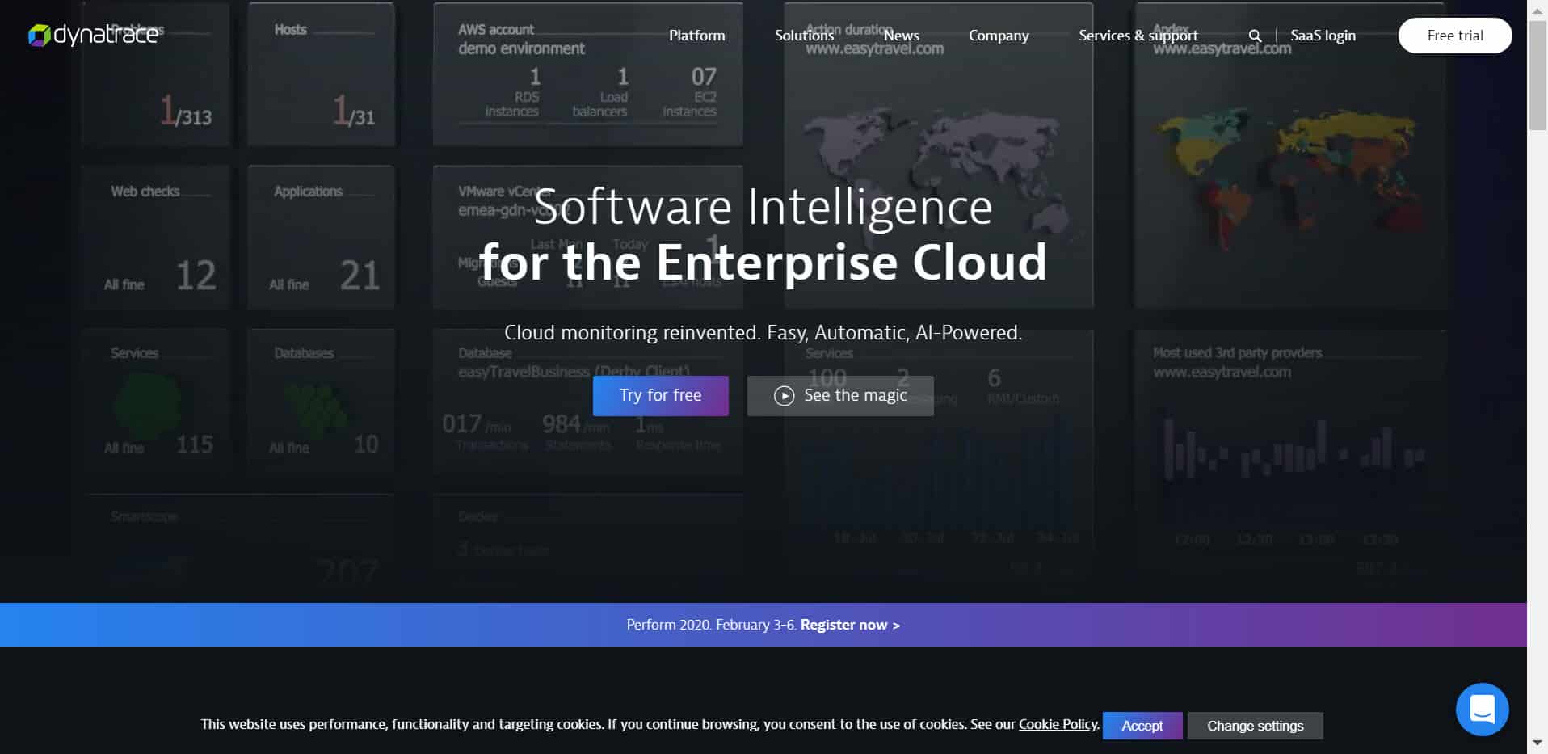Click the scrollbar up arrow
This screenshot has width=1548, height=754.
[x=1537, y=10]
